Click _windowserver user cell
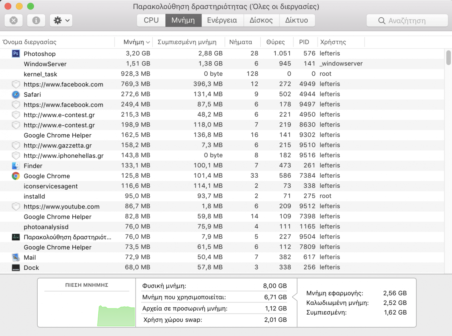 [341, 64]
